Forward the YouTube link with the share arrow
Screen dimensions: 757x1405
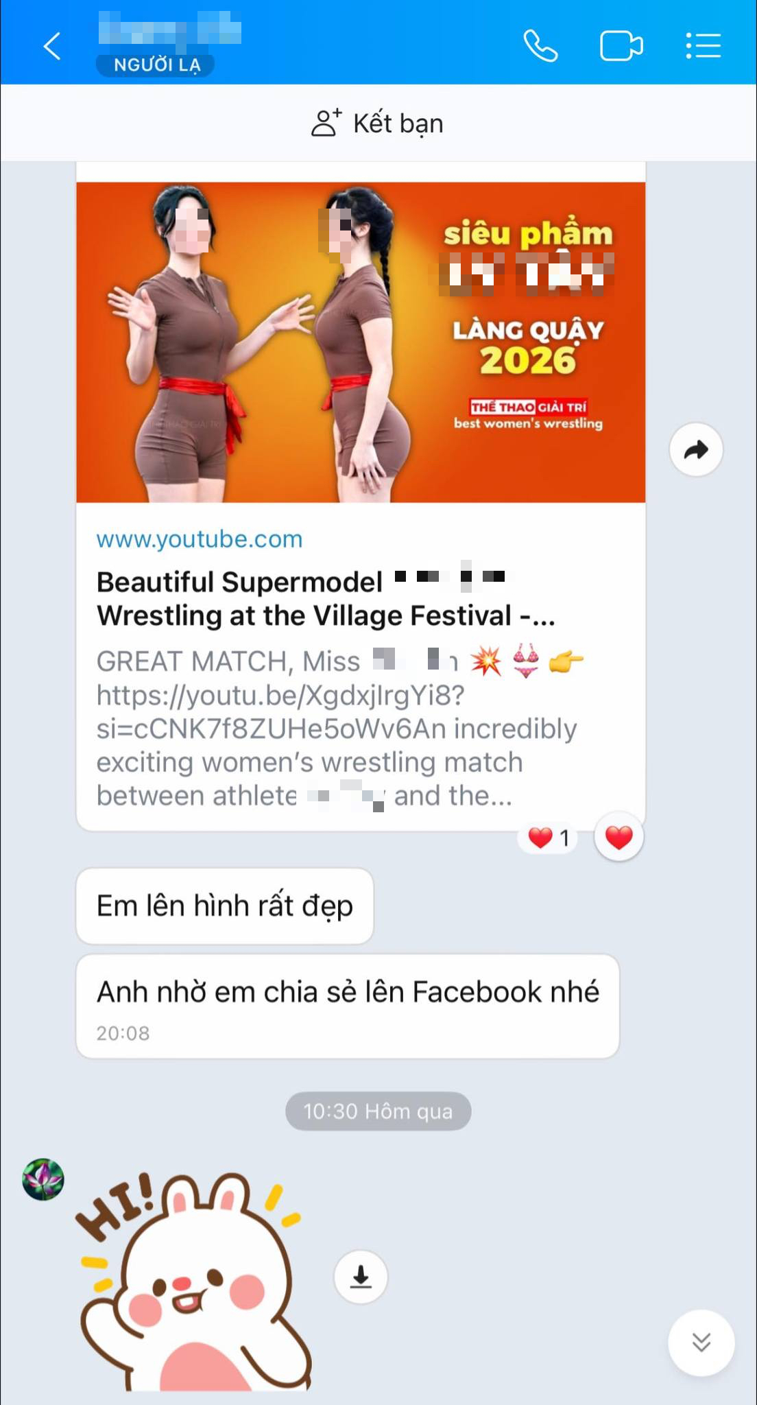pyautogui.click(x=696, y=450)
